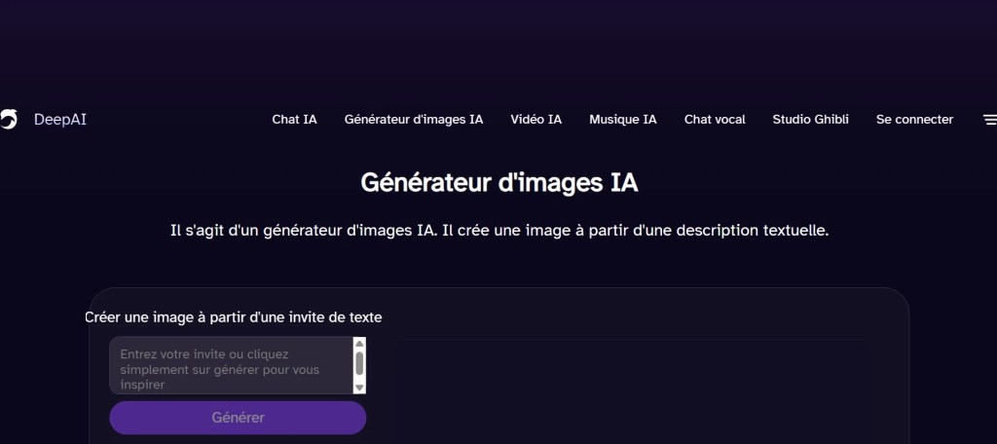The height and width of the screenshot is (444, 997).
Task: Go to DeepAI home via brand name
Action: [x=59, y=120]
